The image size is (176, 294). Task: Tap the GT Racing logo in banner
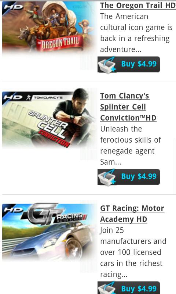54,214
